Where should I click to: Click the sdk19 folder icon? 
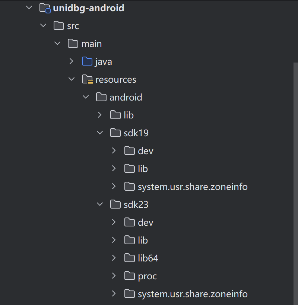tap(115, 133)
